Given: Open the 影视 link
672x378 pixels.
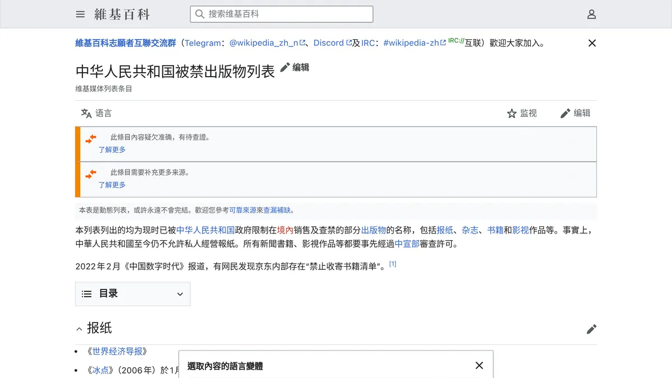Looking at the screenshot, I should point(521,230).
